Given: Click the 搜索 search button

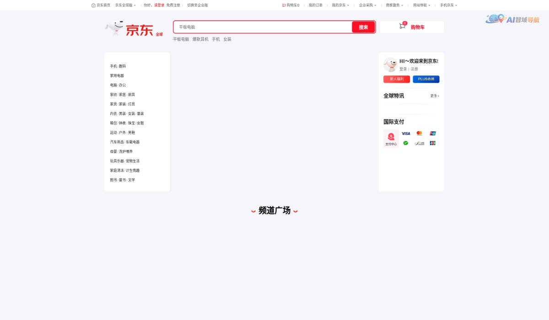Looking at the screenshot, I should pyautogui.click(x=363, y=27).
